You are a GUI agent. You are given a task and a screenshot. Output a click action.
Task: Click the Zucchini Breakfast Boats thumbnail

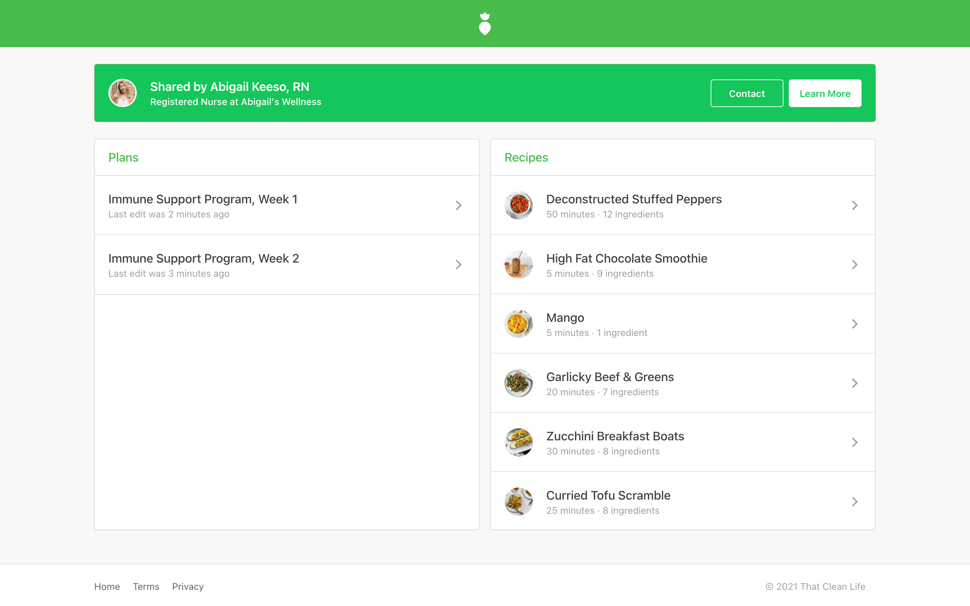tap(518, 442)
